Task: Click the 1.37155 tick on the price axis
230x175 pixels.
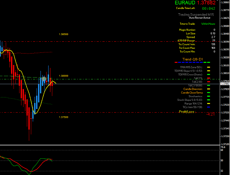Action: [225, 144]
